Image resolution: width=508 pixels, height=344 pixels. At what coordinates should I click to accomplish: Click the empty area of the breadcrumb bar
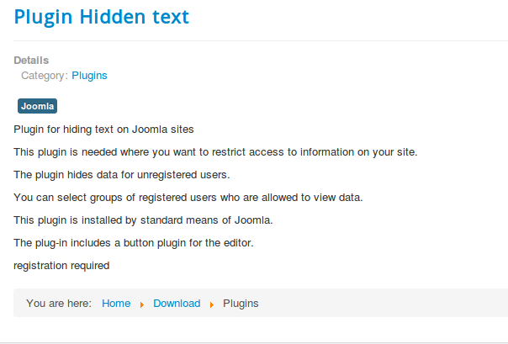pyautogui.click(x=383, y=303)
